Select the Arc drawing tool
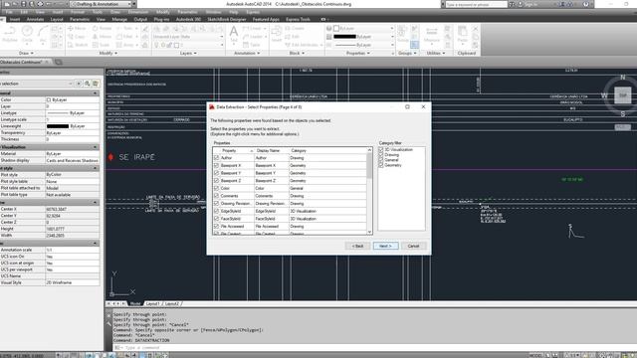 (x=43, y=34)
